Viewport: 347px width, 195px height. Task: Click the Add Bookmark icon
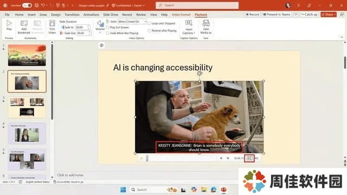pos(24,24)
